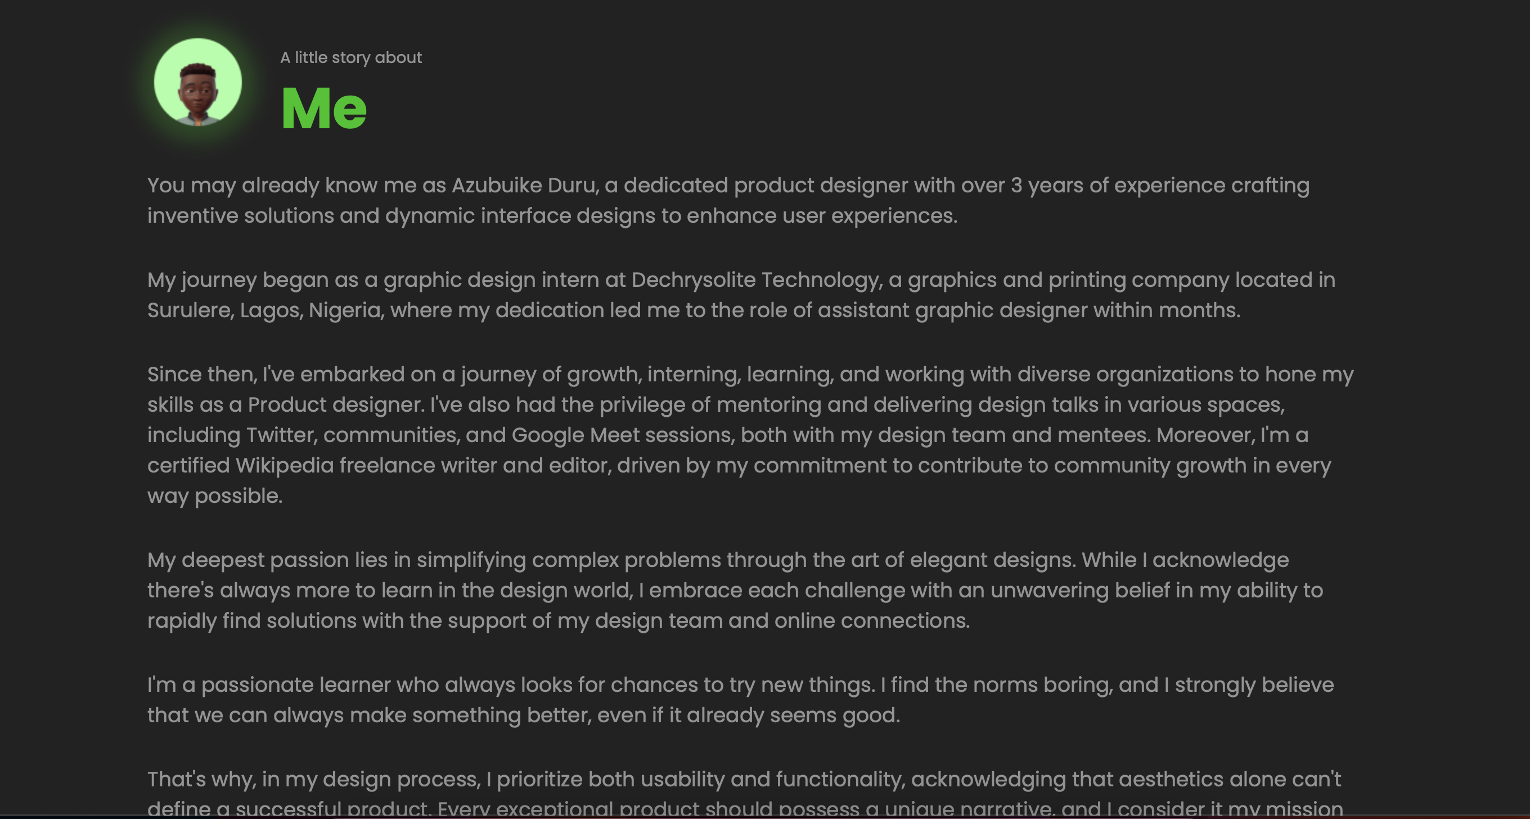The height and width of the screenshot is (819, 1530).
Task: Click "Surulere, Lagos, Nigeria" in the second paragraph
Action: [x=264, y=310]
